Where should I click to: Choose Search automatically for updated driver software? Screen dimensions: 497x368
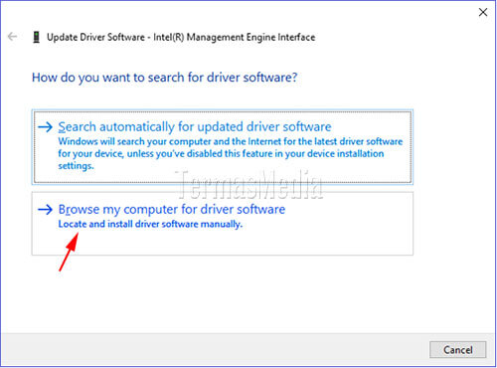click(223, 147)
